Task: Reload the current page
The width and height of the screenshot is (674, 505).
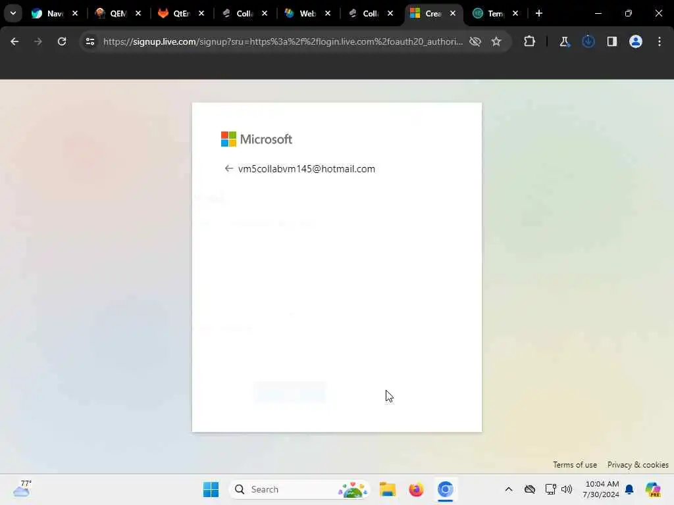Action: 62,41
